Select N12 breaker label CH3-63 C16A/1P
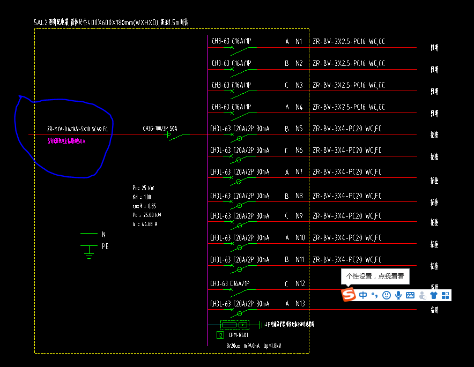The width and height of the screenshot is (474, 367). [x=229, y=283]
